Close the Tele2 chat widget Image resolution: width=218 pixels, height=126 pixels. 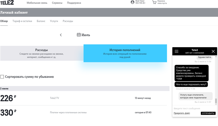(213, 52)
